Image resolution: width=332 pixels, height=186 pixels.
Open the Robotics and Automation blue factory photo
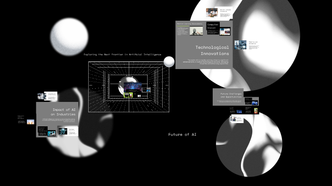pos(241,45)
